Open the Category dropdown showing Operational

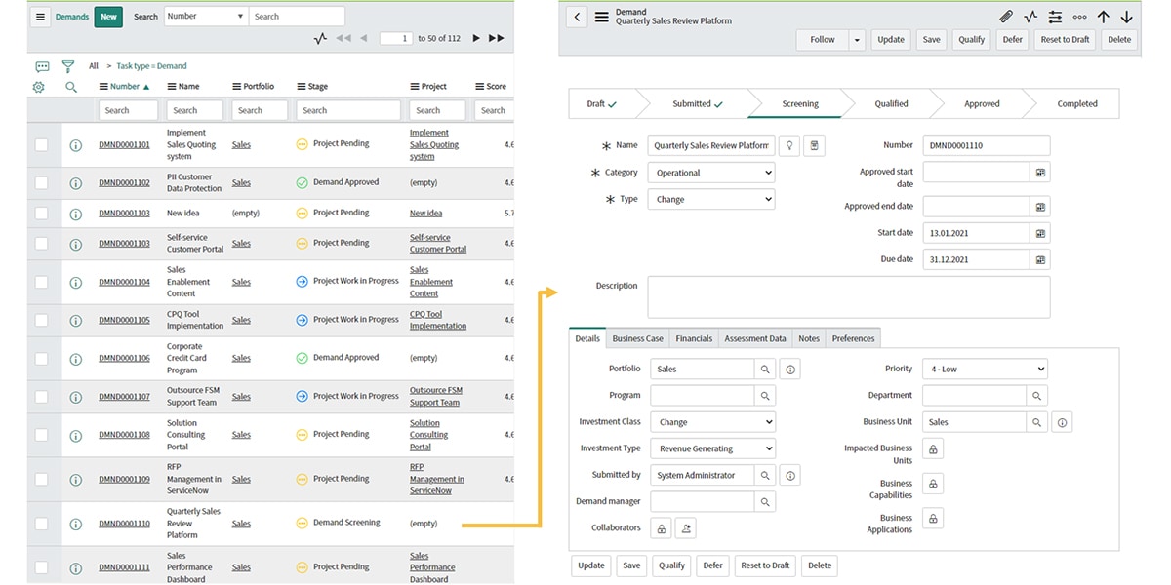point(710,173)
